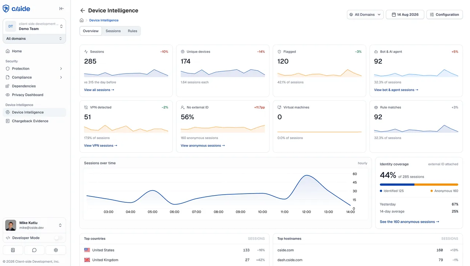
Task: Click the dash.cside.com hostname row
Action: tap(368, 260)
